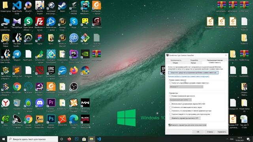The height and width of the screenshot is (142, 253).
Task: Open File Explorer from the taskbar
Action: point(91,139)
